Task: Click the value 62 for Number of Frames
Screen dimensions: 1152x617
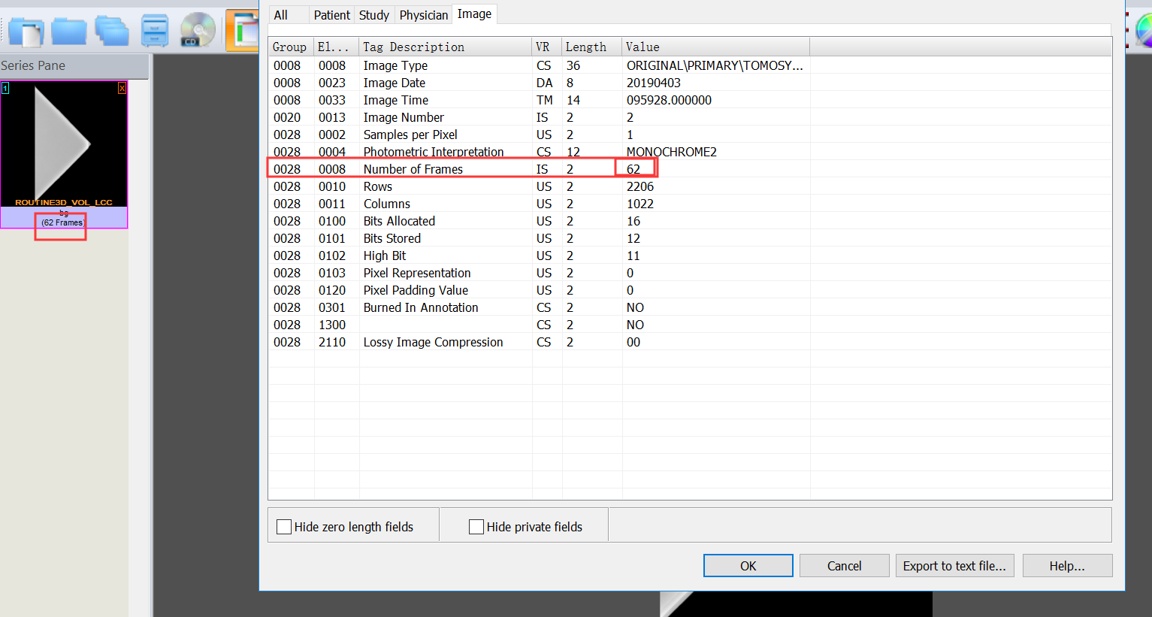Action: [633, 169]
